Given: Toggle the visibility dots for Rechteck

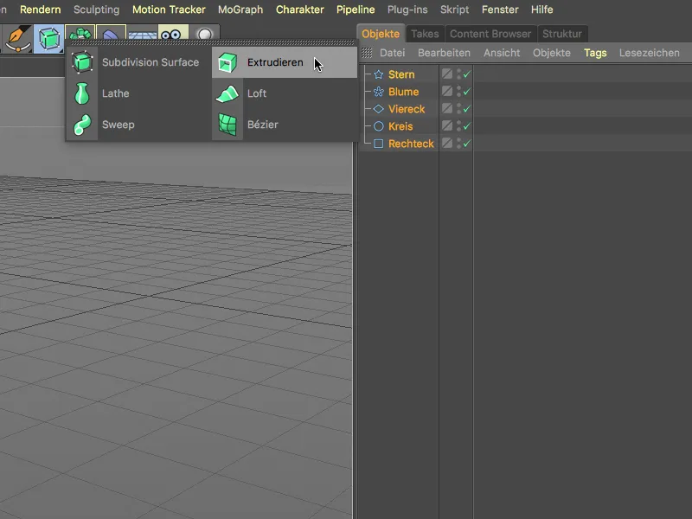Looking at the screenshot, I should coord(459,143).
